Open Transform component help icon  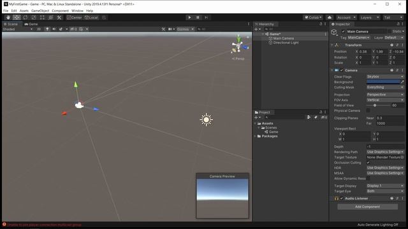391,45
